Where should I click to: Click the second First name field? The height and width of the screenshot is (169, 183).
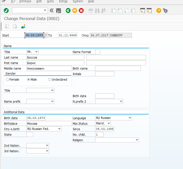tap(116, 63)
